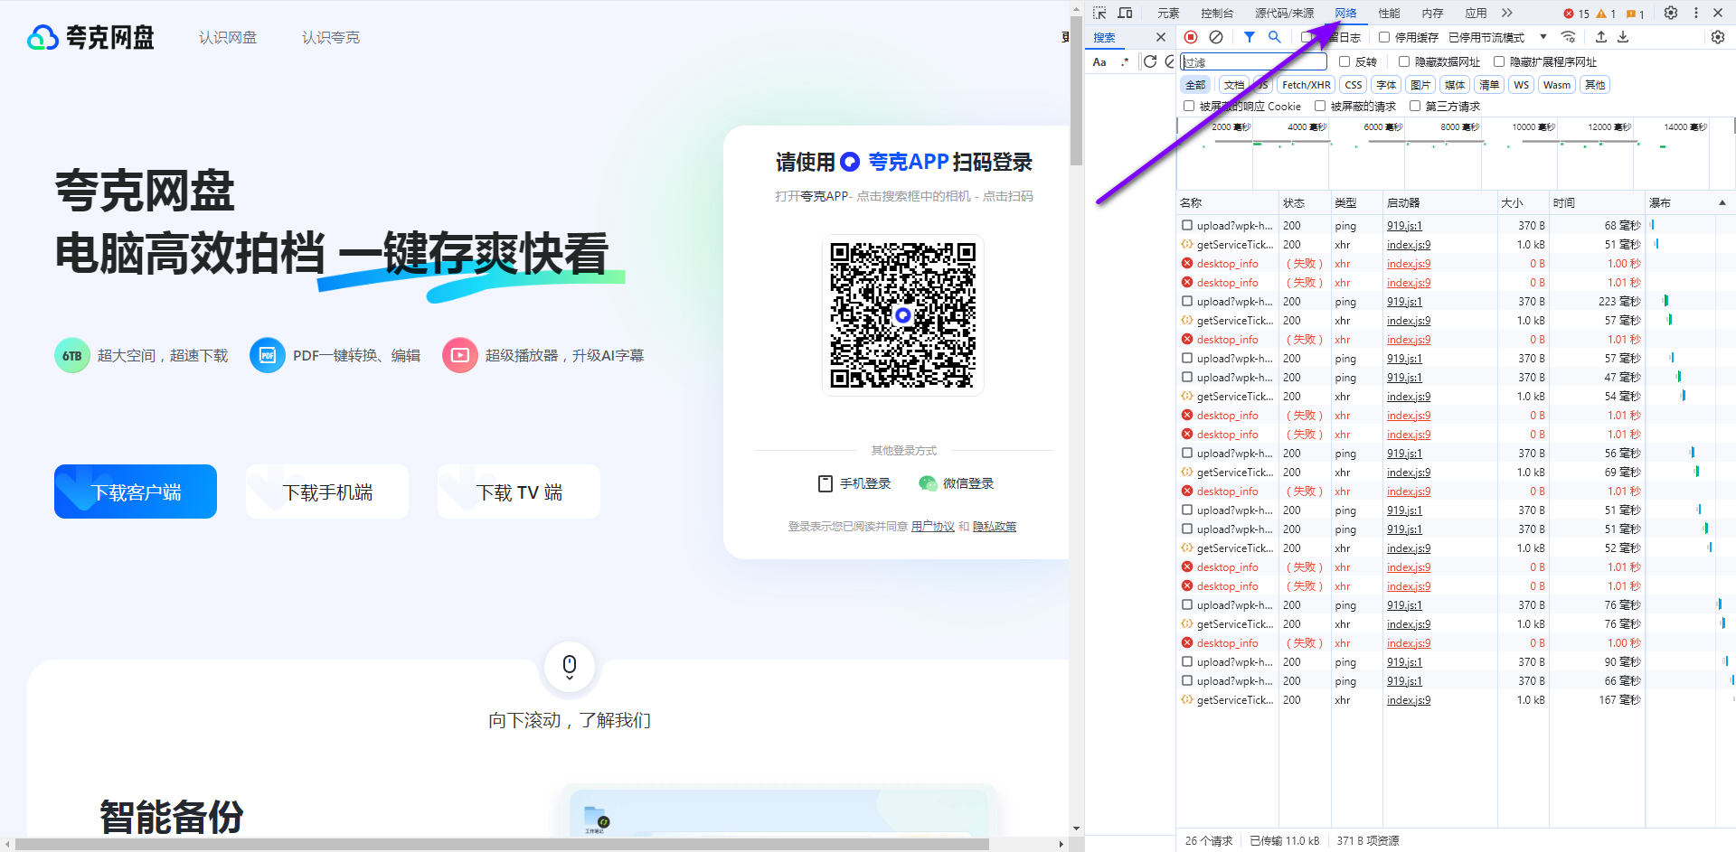The height and width of the screenshot is (852, 1736).
Task: Select the inspect element picker icon
Action: click(x=1099, y=13)
